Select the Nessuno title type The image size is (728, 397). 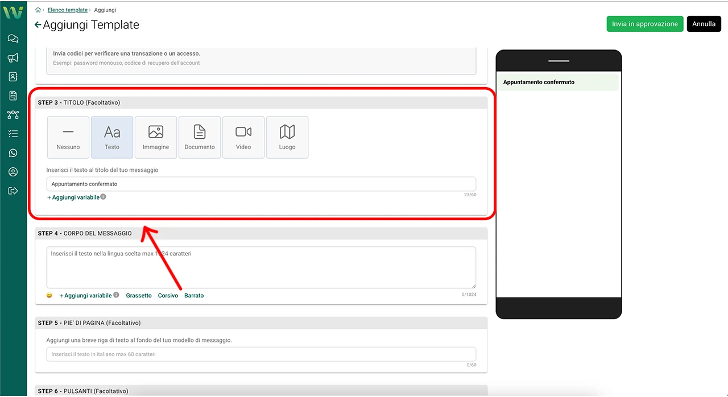(68, 137)
